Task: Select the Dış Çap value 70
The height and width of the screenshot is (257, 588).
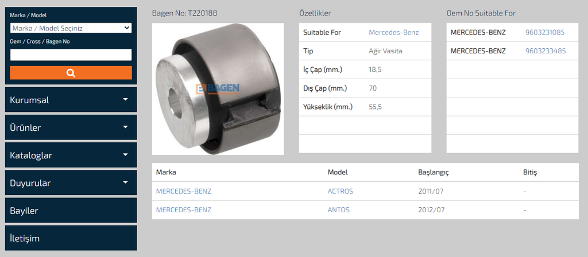Action: 373,88
